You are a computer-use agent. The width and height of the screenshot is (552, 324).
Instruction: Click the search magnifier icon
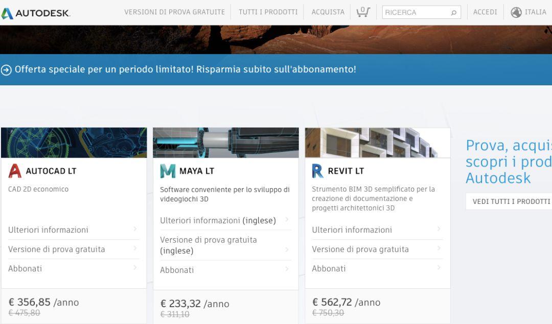[x=453, y=13]
